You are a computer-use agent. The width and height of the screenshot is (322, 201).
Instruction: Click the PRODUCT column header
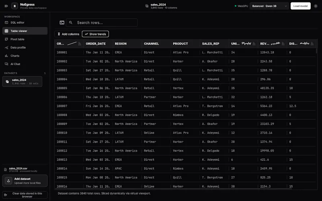pyautogui.click(x=180, y=44)
